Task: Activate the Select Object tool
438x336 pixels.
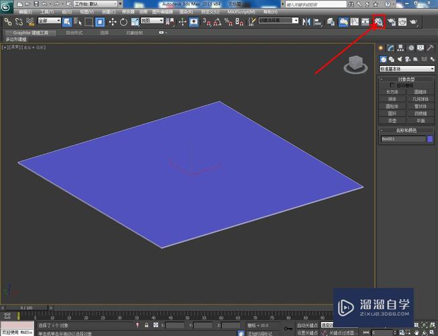Action: [x=67, y=22]
